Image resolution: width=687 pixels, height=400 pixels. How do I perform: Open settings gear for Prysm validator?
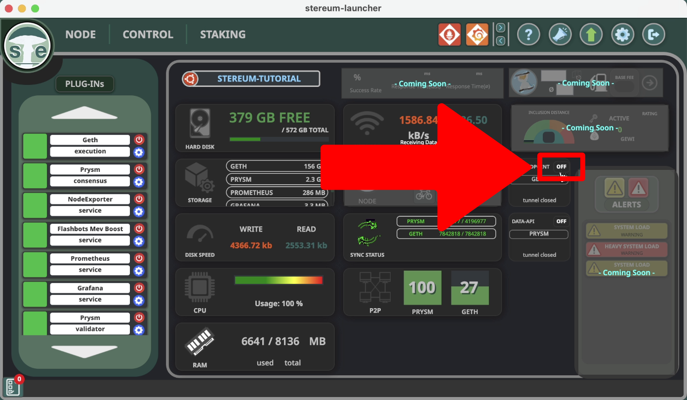[x=139, y=330]
